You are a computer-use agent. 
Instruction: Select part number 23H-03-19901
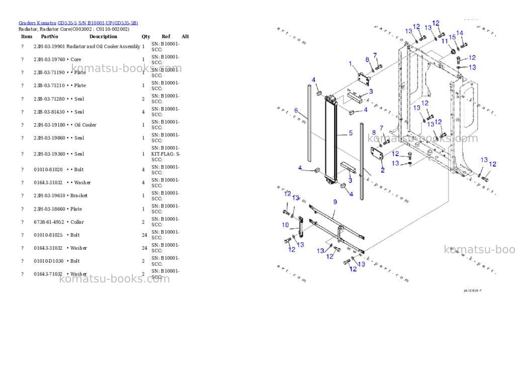49,47
